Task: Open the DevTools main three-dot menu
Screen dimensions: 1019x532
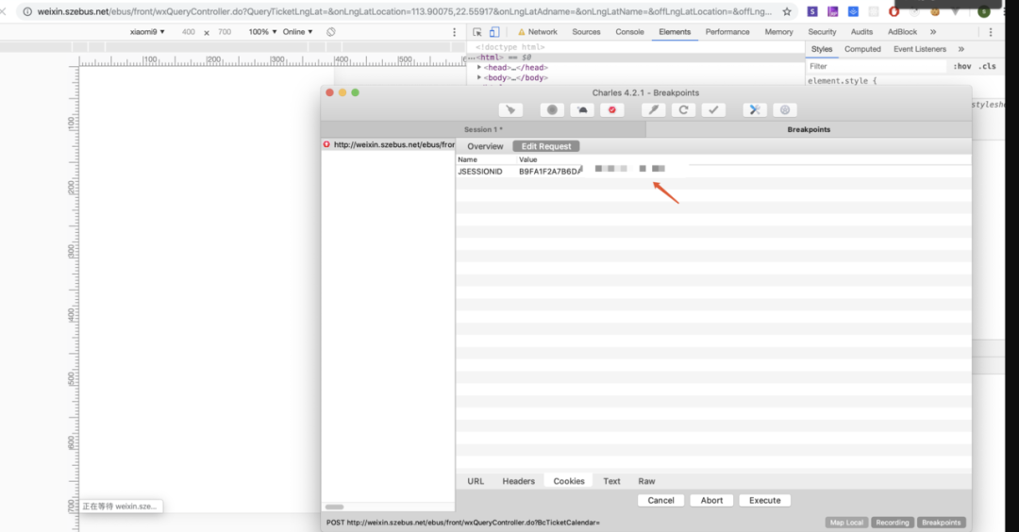Action: pyautogui.click(x=991, y=32)
